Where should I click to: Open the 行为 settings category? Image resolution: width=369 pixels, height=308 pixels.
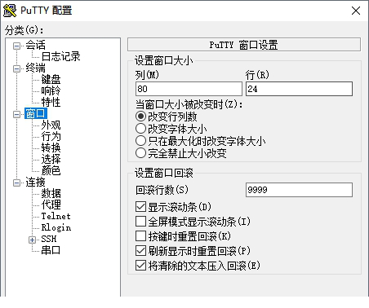click(51, 136)
